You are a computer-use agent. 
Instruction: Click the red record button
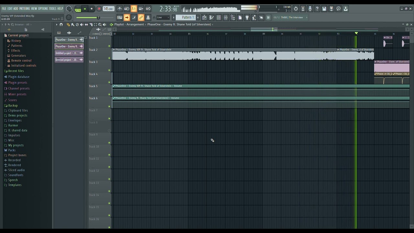pyautogui.click(x=99, y=9)
